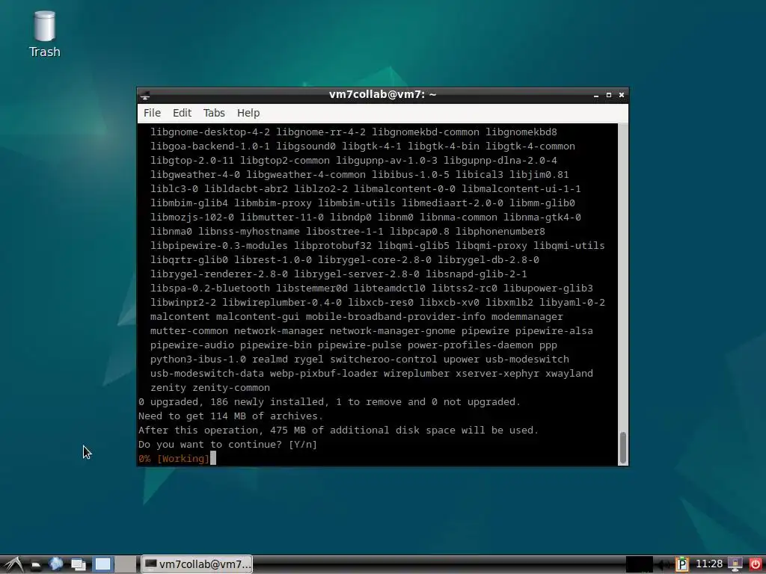This screenshot has width=766, height=574.
Task: Click the red power logout icon
Action: 756,564
